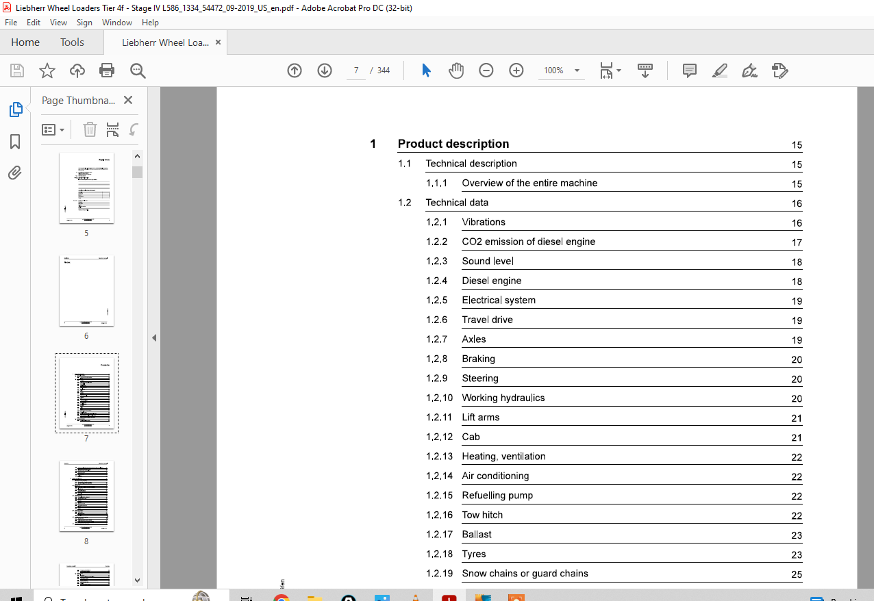Activate the Hand pan tool
874x601 pixels.
coord(456,71)
